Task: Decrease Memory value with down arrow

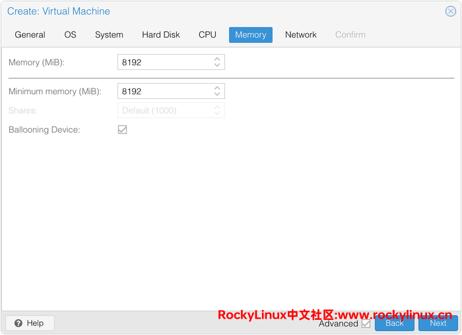Action: click(217, 65)
